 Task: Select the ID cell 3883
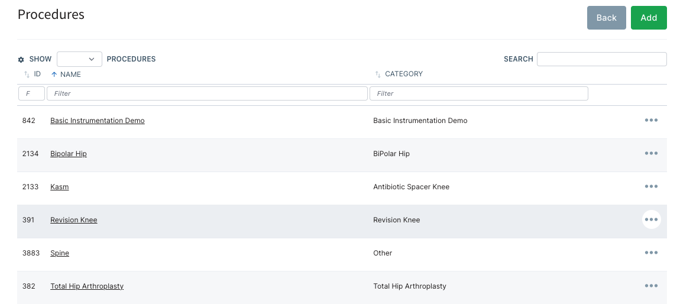[x=31, y=253]
